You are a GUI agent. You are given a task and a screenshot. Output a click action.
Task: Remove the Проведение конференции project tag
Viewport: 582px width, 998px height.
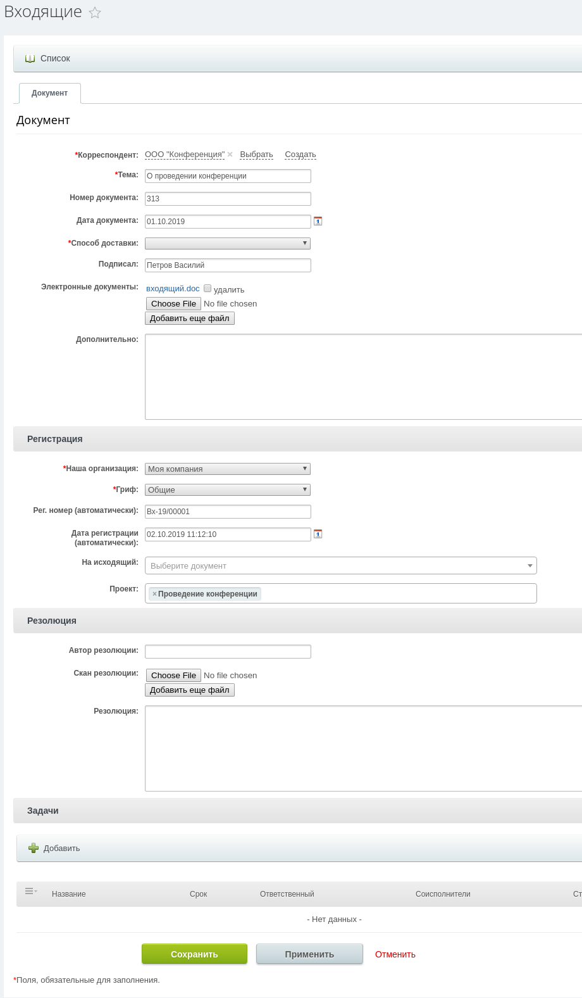click(x=154, y=594)
